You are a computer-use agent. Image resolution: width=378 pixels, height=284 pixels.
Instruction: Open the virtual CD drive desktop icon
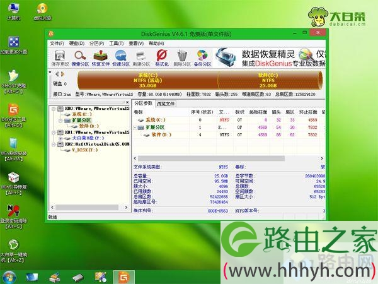[x=42, y=11]
